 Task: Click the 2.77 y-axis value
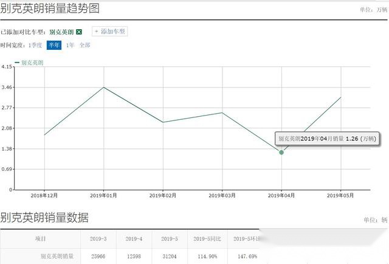[7, 108]
